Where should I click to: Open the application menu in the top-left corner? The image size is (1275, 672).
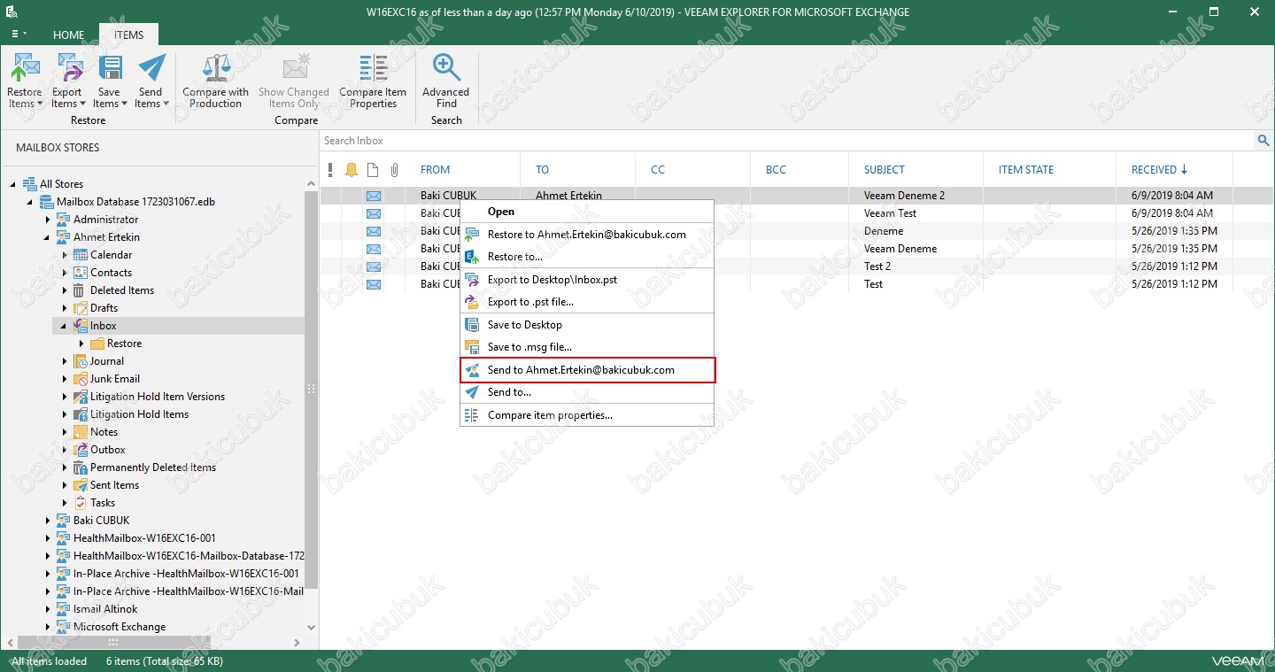point(19,35)
